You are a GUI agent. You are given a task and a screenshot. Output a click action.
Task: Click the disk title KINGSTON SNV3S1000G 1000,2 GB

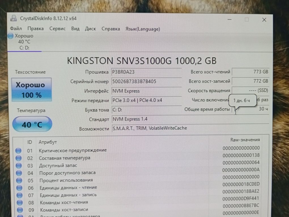click(142, 61)
